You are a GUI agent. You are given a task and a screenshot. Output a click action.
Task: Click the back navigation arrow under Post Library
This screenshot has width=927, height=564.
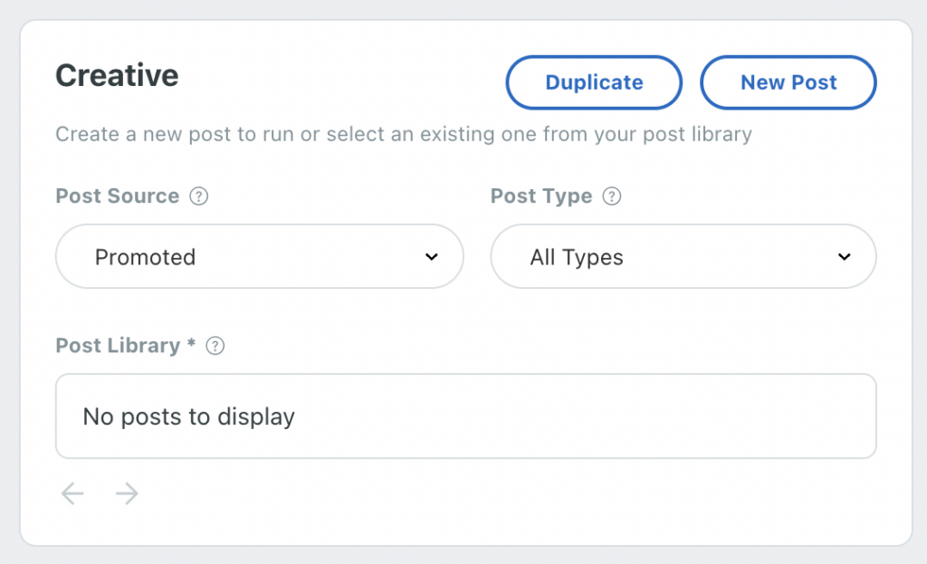[x=72, y=493]
